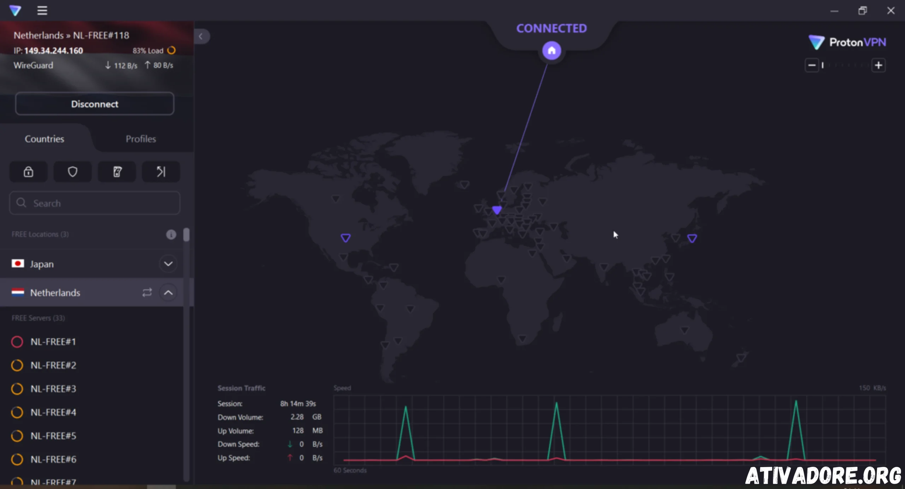
Task: Click the Disconnect button
Action: (x=95, y=104)
